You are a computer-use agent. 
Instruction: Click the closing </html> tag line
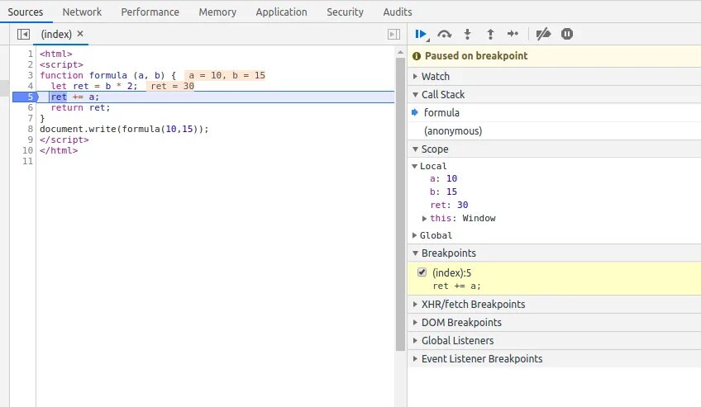point(59,150)
